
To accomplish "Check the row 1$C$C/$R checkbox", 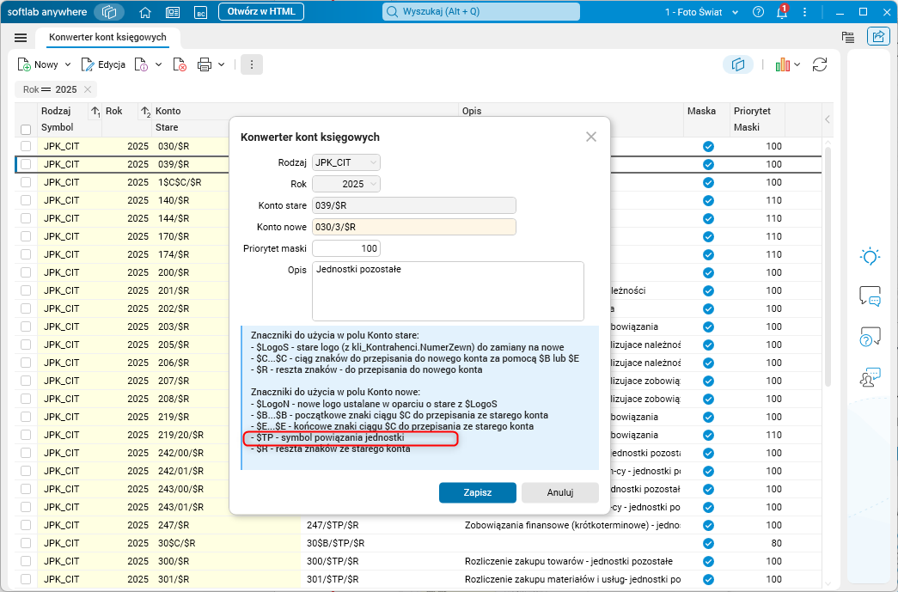I will click(26, 182).
